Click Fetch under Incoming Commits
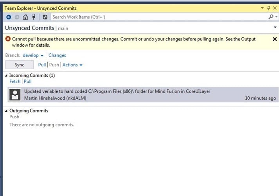This screenshot has height=196, width=279. tap(15, 82)
